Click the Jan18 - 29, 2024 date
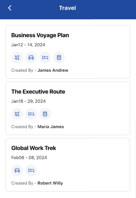Screen dimensions: 136x198 (x=28, y=101)
